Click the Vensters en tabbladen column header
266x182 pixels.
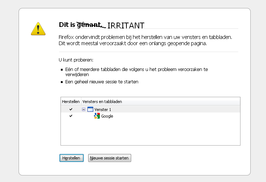[x=160, y=102]
